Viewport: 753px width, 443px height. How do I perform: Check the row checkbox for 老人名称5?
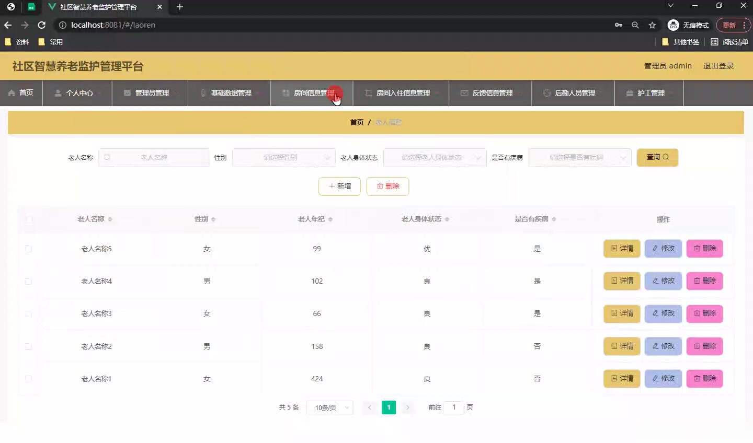[x=29, y=249]
